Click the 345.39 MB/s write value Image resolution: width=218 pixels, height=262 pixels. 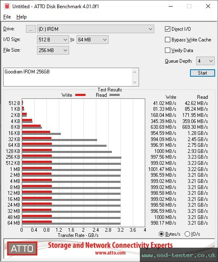tap(163, 121)
